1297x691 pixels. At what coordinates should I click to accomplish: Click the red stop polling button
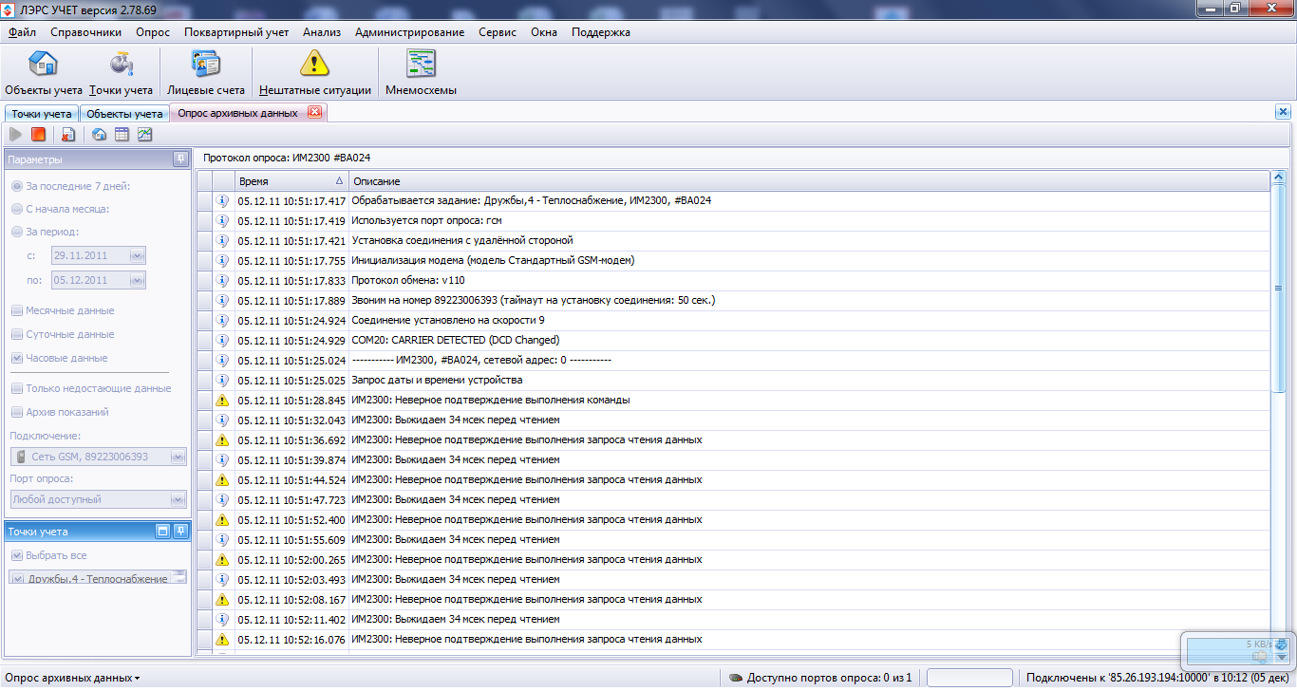(x=38, y=135)
